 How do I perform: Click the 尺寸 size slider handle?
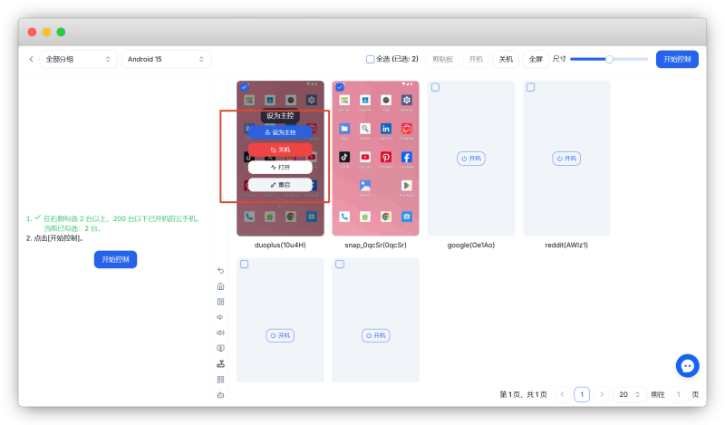point(609,59)
